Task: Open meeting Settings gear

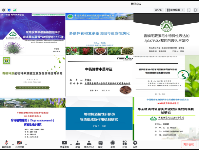Action: click(x=135, y=144)
